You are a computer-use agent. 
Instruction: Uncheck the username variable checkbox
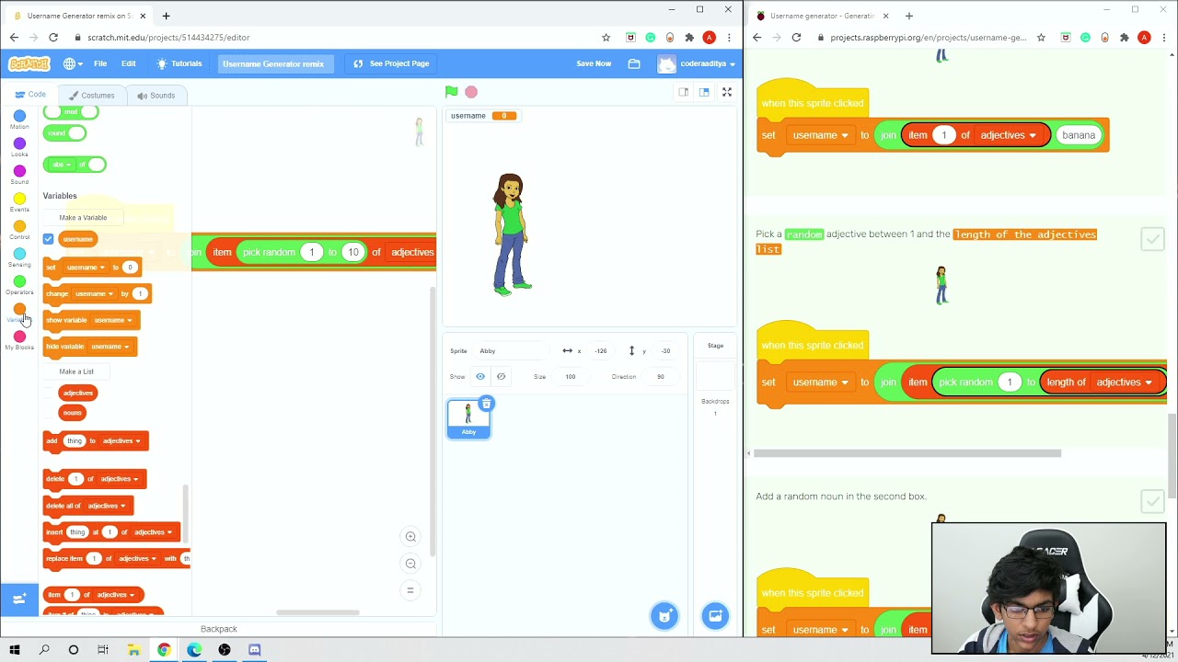[x=48, y=239]
